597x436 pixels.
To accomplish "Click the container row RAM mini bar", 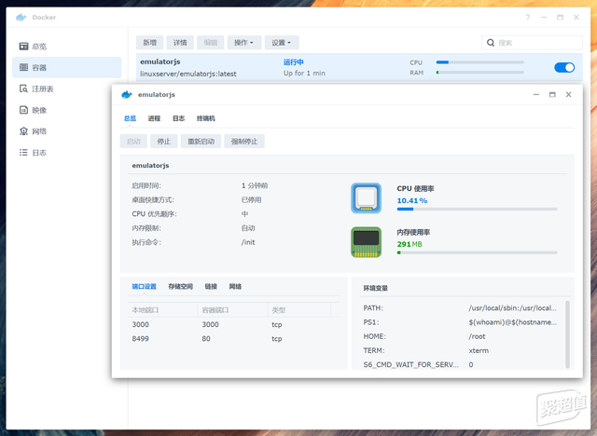I will coord(480,73).
